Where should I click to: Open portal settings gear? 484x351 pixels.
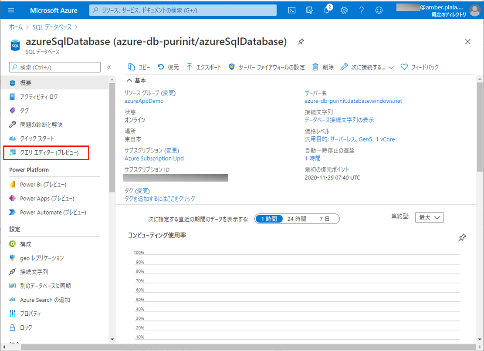(344, 10)
